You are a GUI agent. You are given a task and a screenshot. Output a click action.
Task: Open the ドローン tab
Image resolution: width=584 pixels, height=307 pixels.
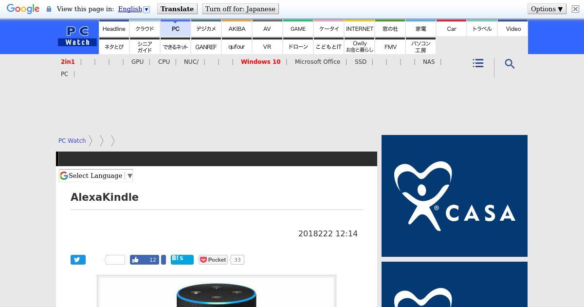[298, 46]
